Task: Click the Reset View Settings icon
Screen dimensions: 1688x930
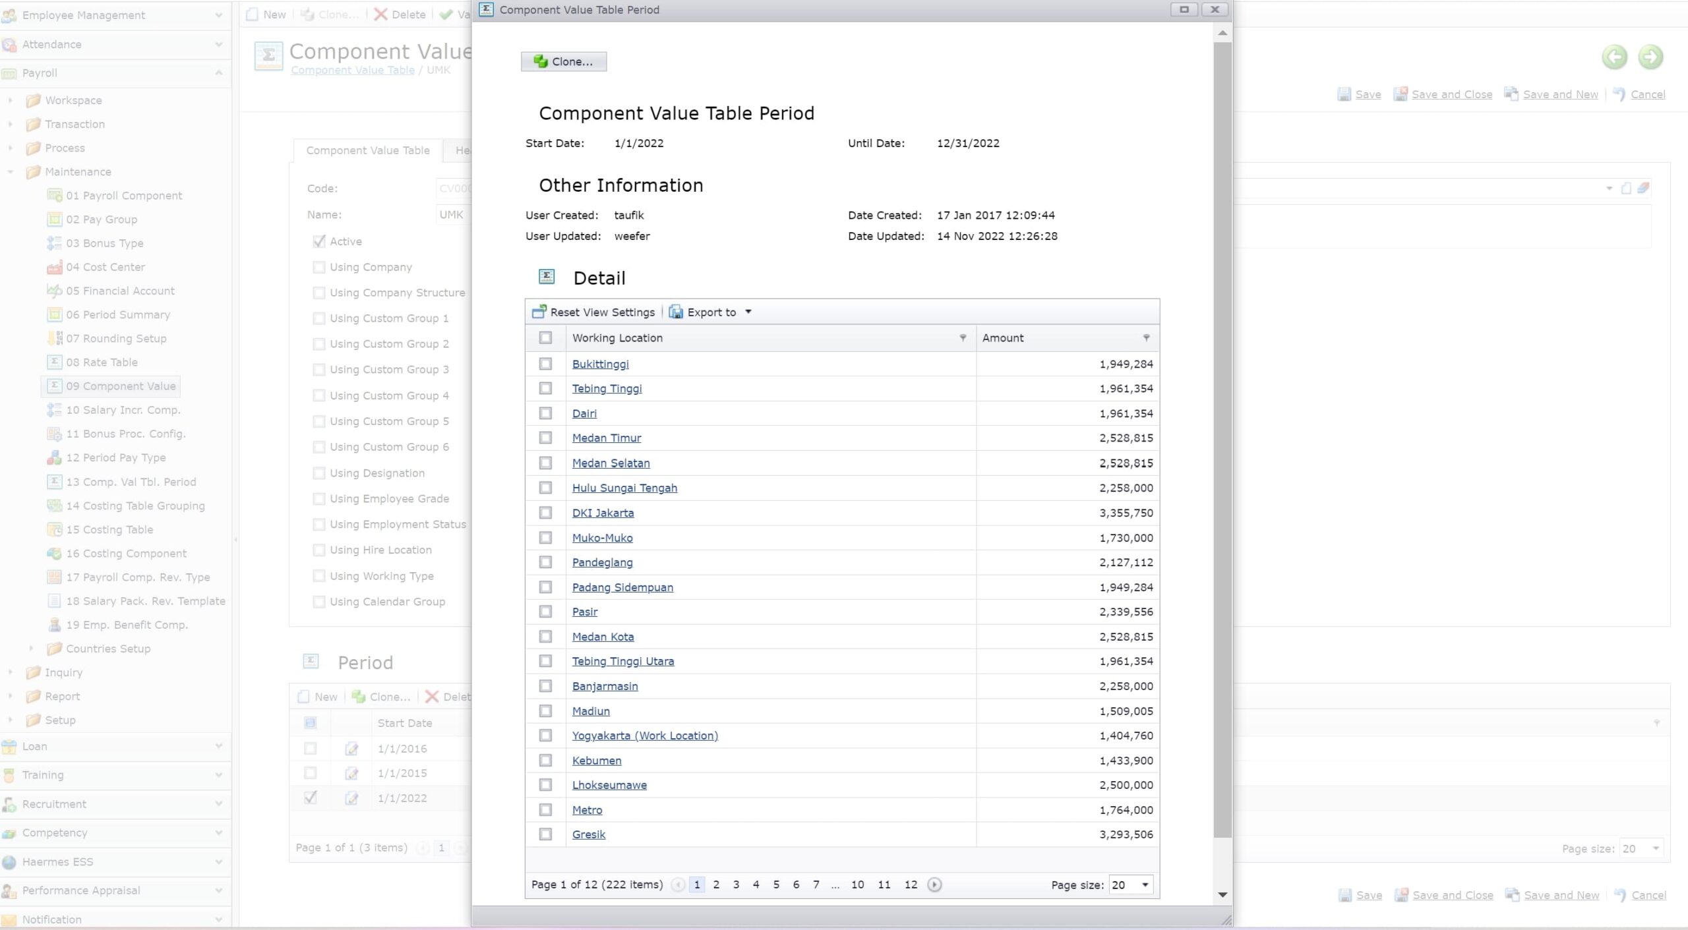Action: 539,312
